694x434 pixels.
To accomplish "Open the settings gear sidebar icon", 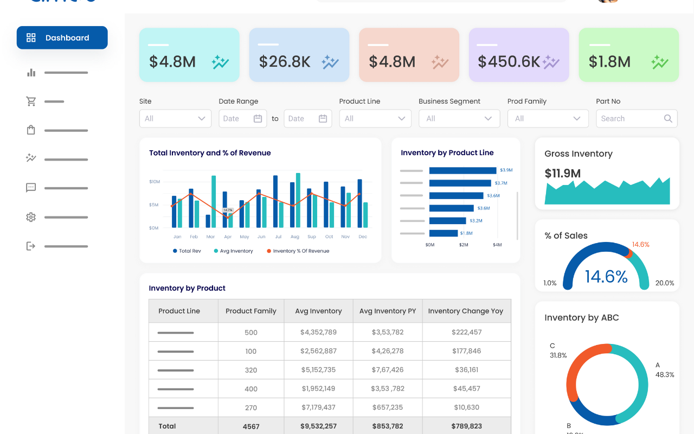I will pyautogui.click(x=31, y=217).
